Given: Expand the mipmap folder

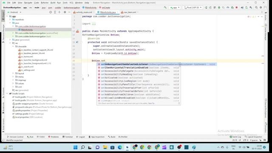Looking at the screenshot, I should coord(13,80).
